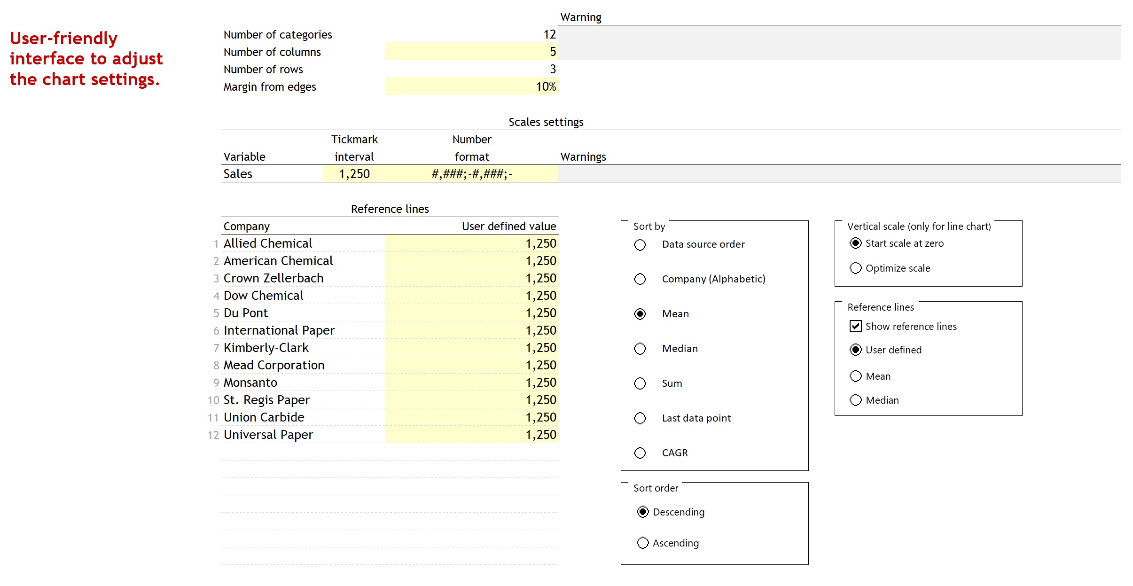Choose Median in the Reference lines group
The height and width of the screenshot is (586, 1133).
point(856,400)
